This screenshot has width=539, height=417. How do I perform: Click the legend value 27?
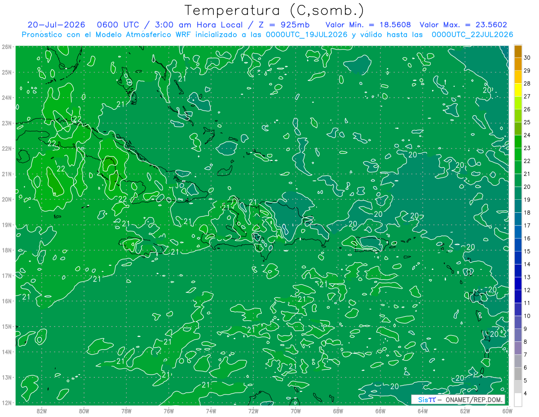527,96
